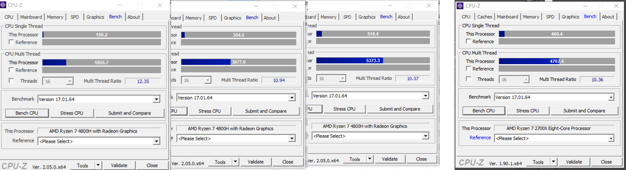Close the CPU-Z window showing 354.5 via X
This screenshot has height=170, width=626.
click(295, 6)
